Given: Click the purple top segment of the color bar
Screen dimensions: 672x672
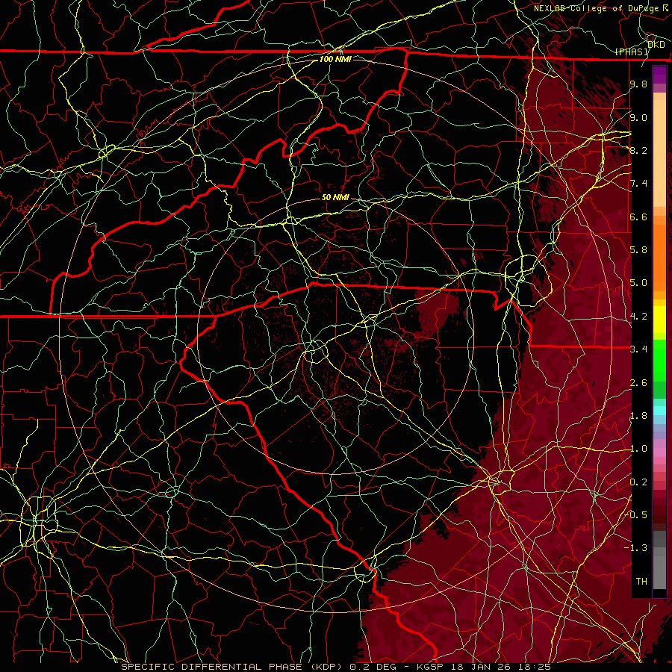Looking at the screenshot, I should (659, 75).
